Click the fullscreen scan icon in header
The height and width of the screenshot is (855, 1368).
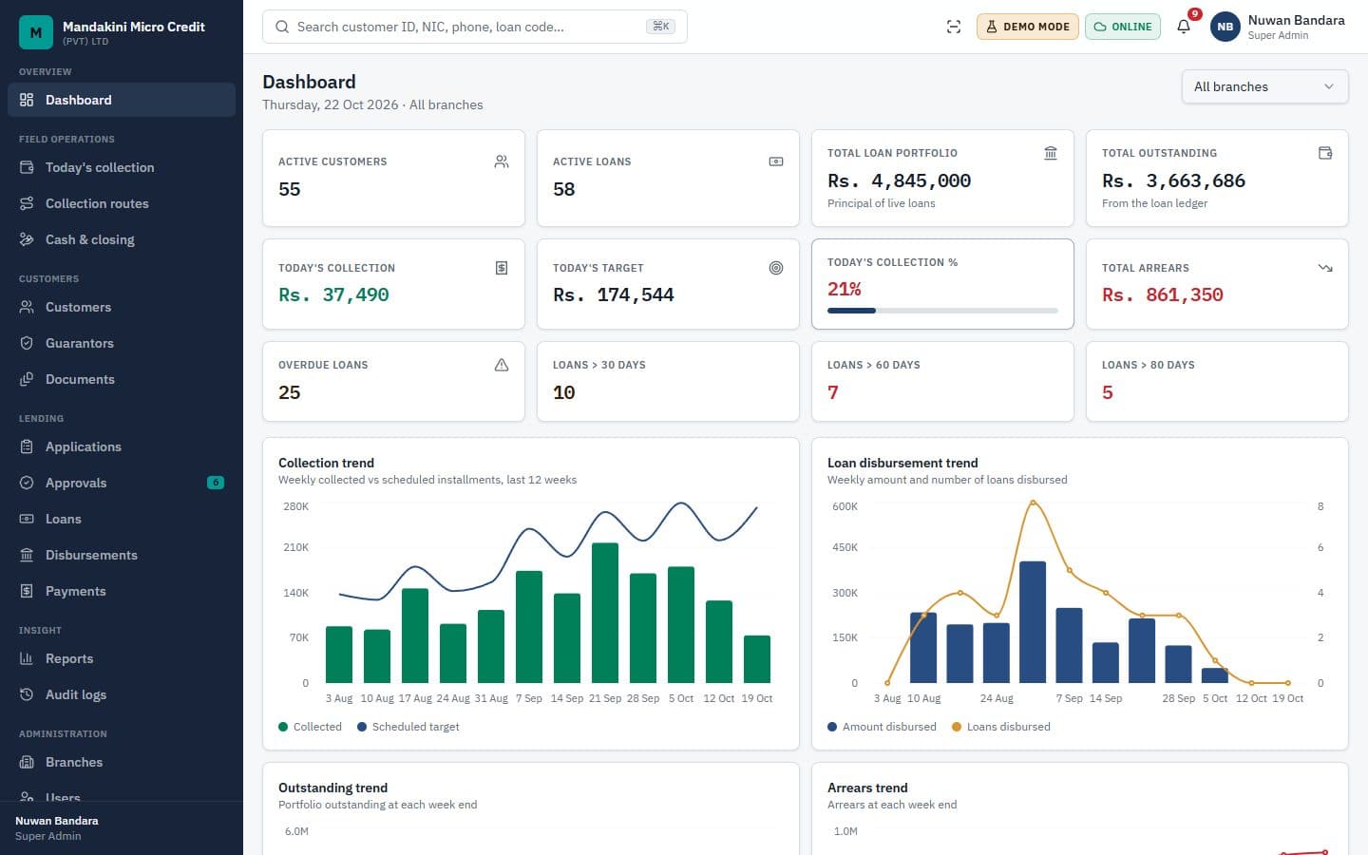click(x=954, y=27)
